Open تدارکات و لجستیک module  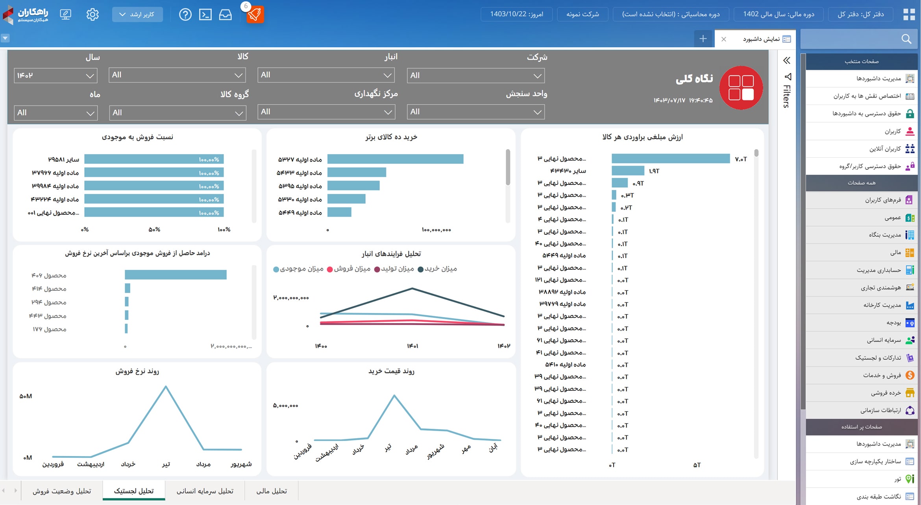tap(861, 358)
